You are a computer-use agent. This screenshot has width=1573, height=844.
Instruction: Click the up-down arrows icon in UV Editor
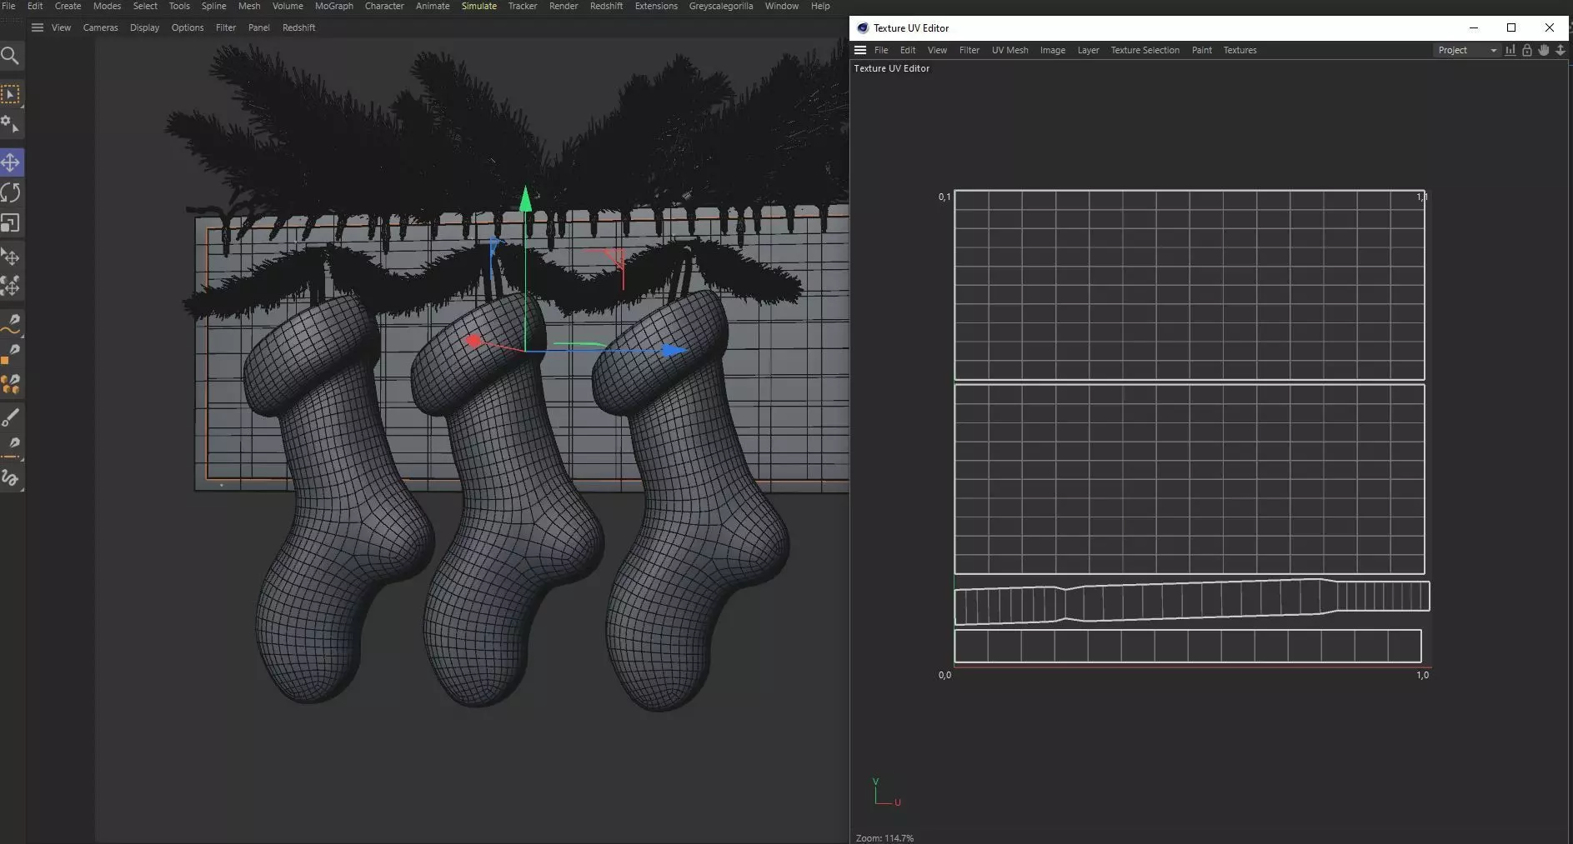coord(1560,50)
